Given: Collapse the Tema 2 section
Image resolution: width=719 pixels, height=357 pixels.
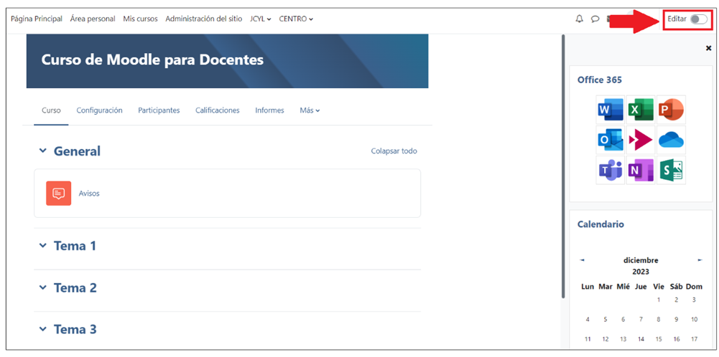Looking at the screenshot, I should tap(42, 287).
